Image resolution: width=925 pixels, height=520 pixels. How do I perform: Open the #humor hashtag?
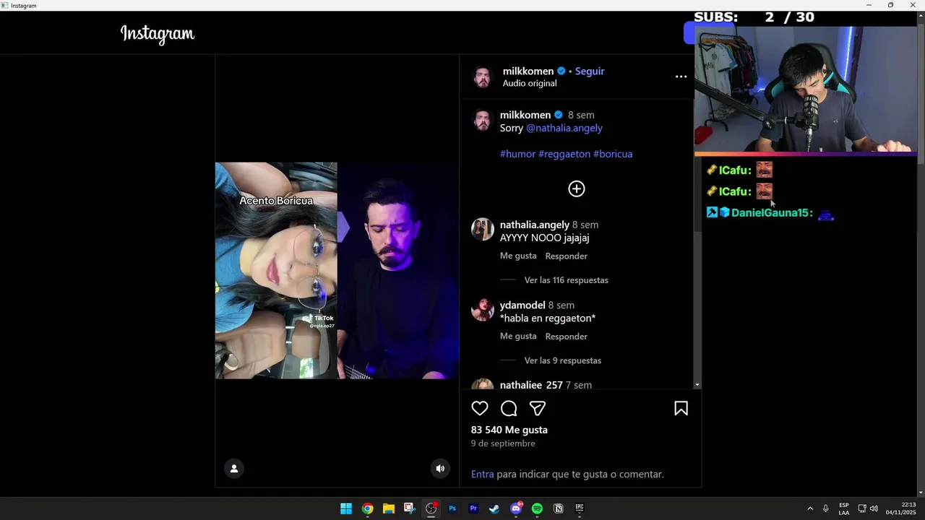coord(517,154)
